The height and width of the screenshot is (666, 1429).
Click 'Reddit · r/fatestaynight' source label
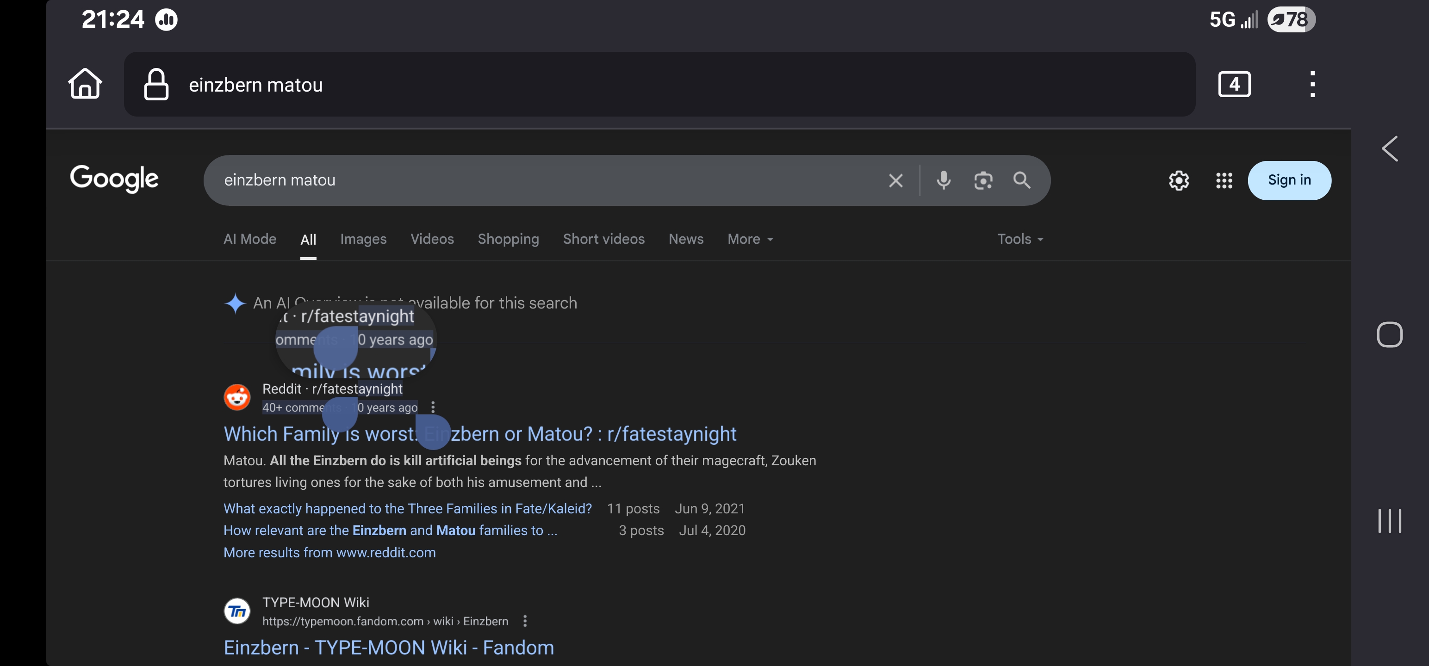tap(332, 388)
